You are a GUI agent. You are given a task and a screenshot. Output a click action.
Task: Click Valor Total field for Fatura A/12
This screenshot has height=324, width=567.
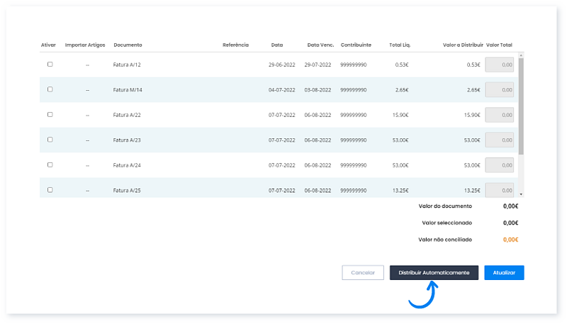pyautogui.click(x=499, y=65)
